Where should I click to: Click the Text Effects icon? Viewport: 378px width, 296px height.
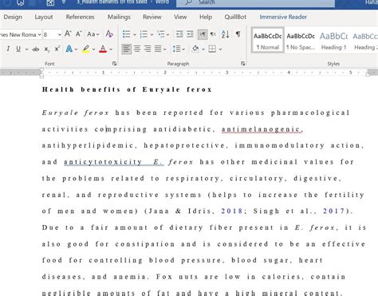(x=69, y=49)
